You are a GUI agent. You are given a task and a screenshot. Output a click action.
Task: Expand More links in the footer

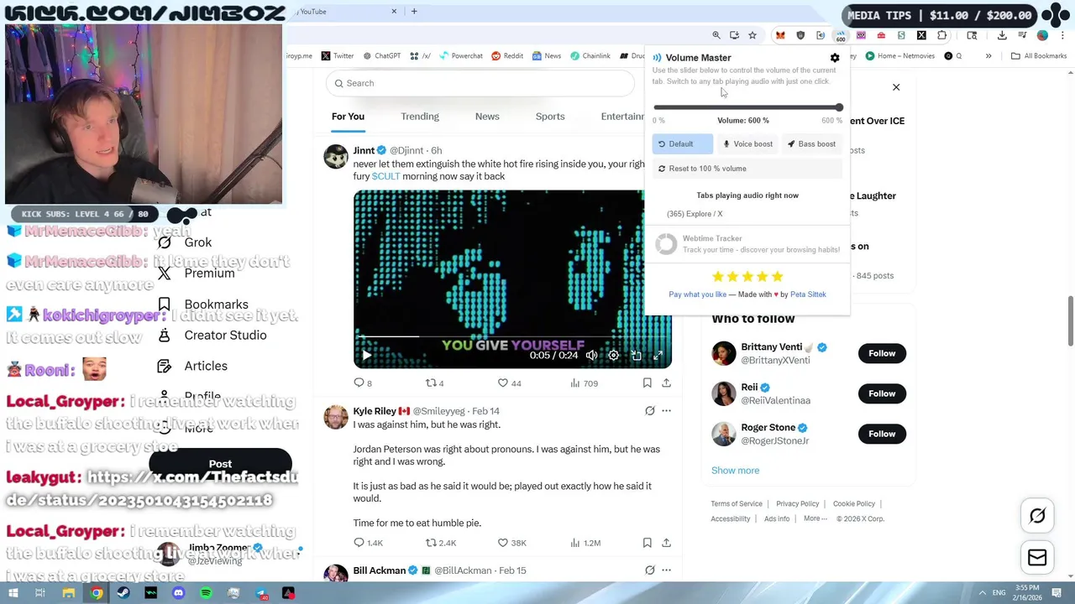click(x=815, y=518)
